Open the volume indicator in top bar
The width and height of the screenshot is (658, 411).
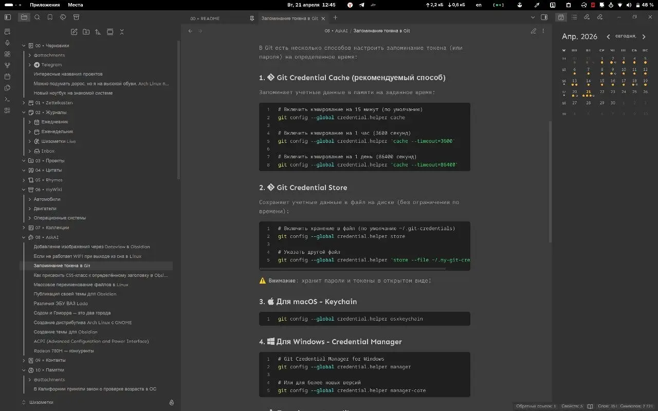(628, 5)
